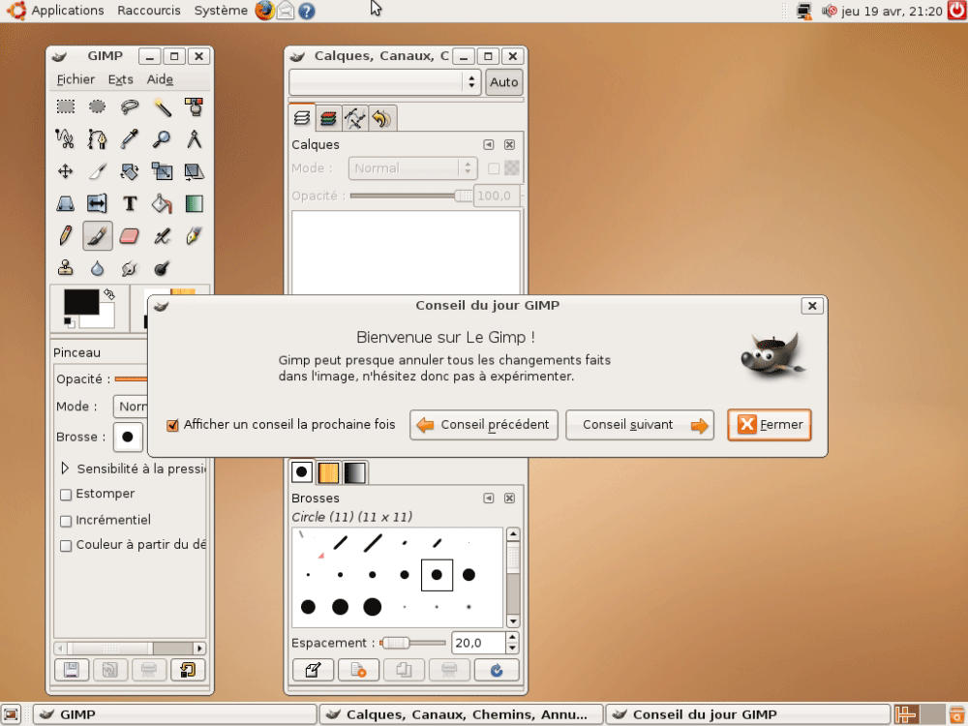
Task: Open the Brosse brush selector button
Action: point(128,438)
